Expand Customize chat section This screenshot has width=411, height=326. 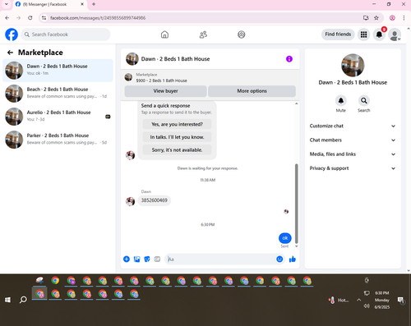(x=353, y=126)
